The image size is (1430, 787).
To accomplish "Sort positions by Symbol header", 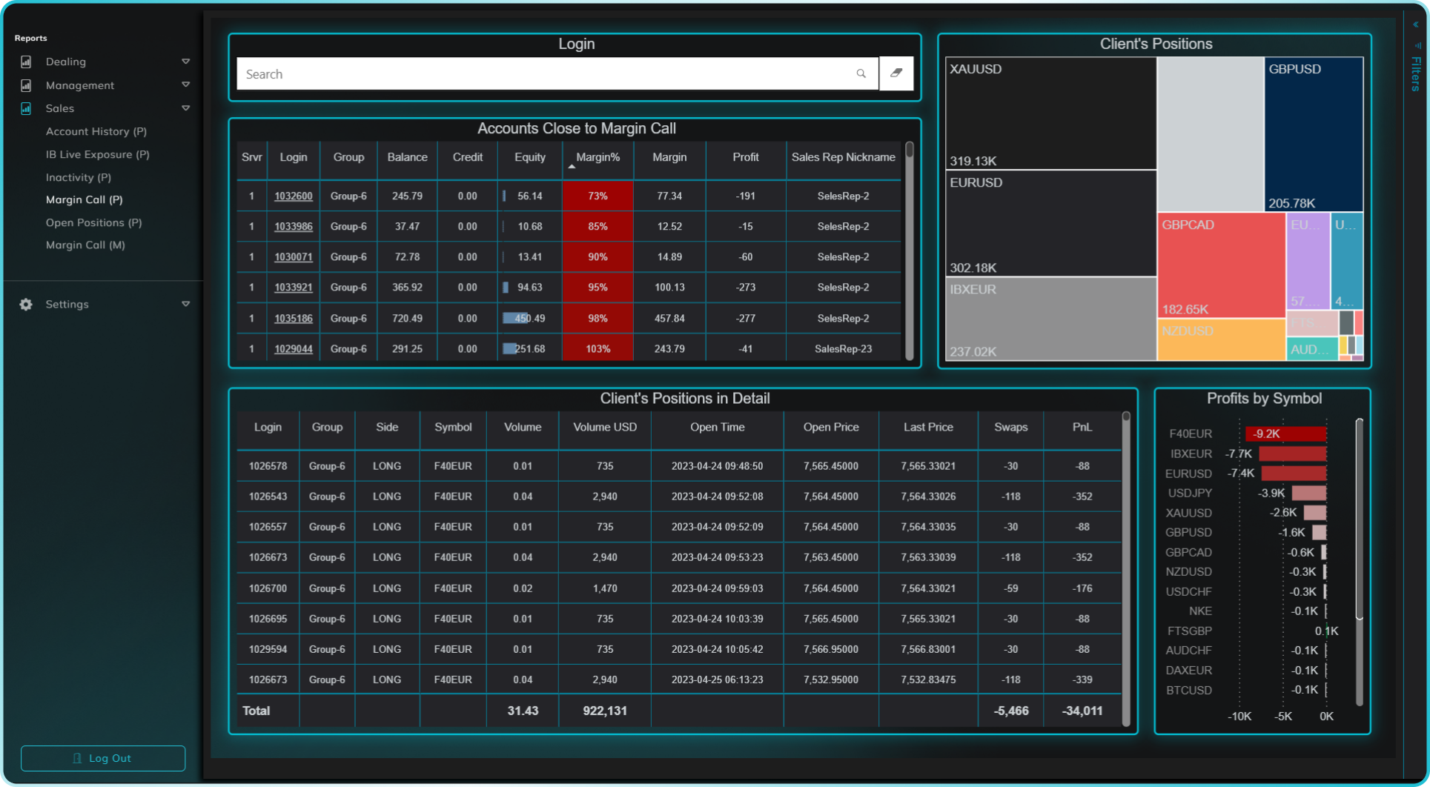I will click(x=453, y=428).
